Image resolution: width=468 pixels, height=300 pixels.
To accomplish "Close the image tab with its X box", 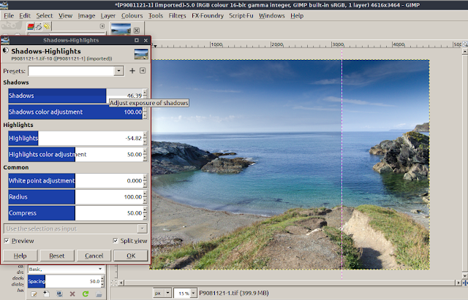I will 137,31.
